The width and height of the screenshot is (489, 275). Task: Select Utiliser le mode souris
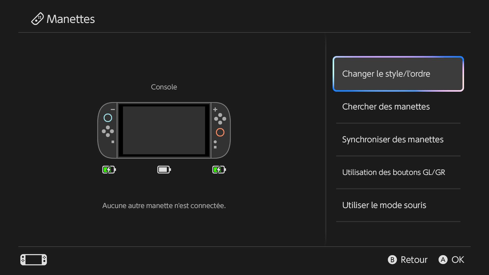(398, 205)
